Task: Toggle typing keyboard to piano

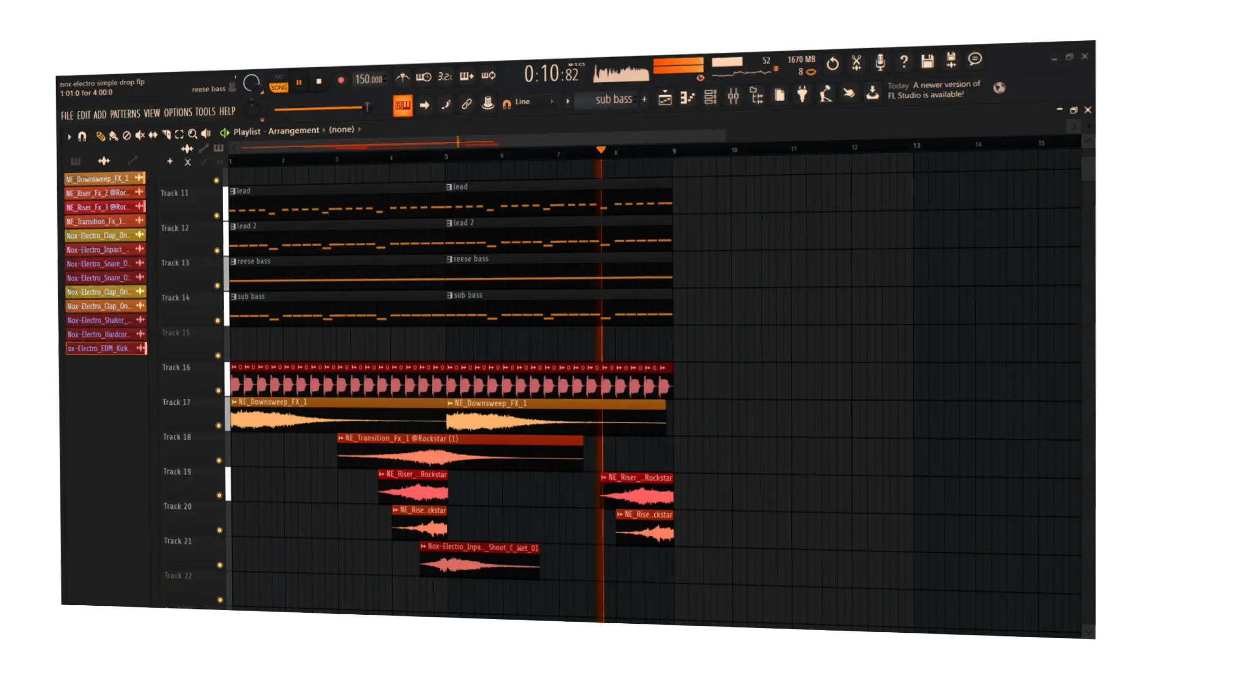Action: [x=403, y=105]
